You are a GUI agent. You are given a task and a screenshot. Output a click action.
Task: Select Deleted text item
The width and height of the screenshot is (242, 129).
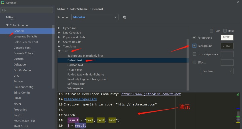(75, 65)
